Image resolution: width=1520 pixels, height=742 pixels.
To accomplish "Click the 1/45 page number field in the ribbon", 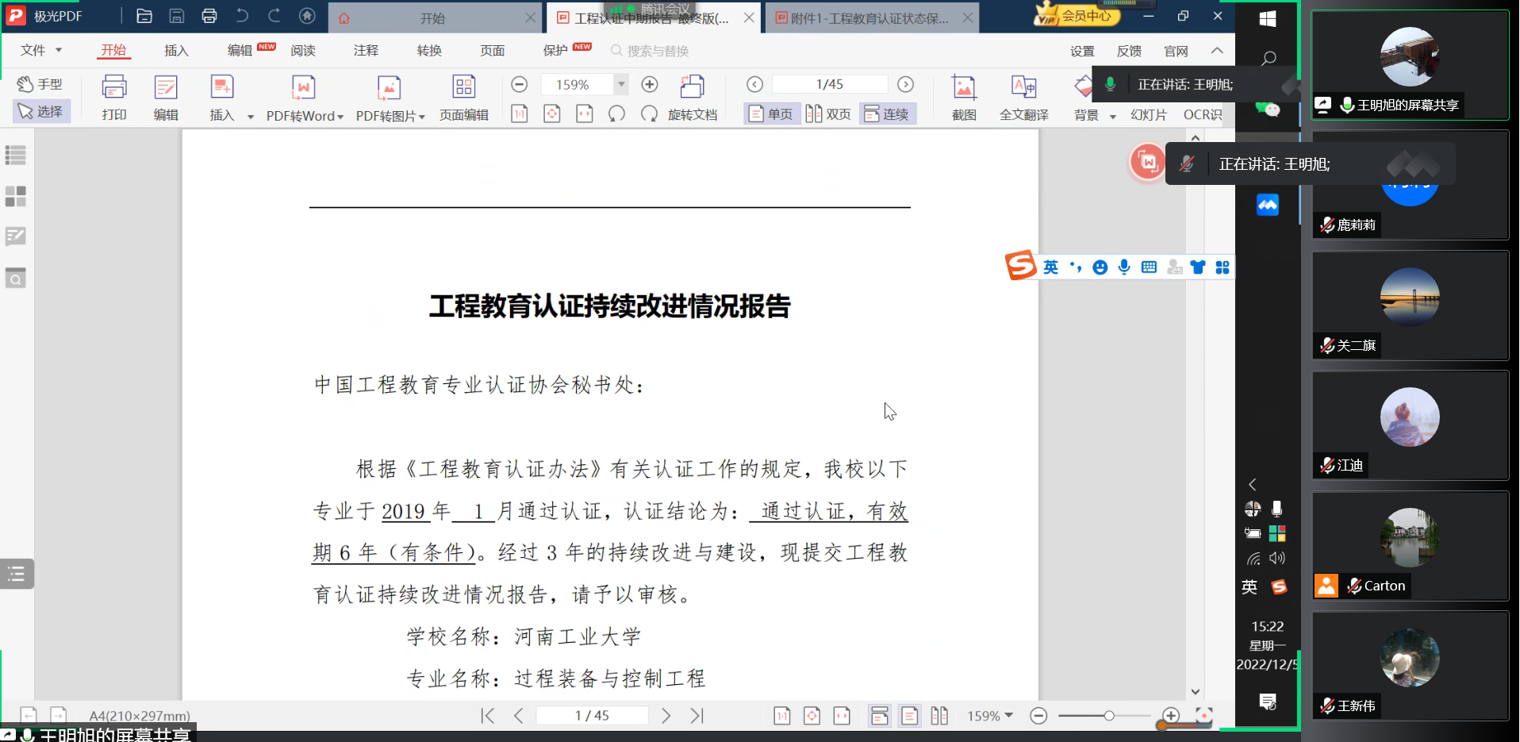I will 830,84.
